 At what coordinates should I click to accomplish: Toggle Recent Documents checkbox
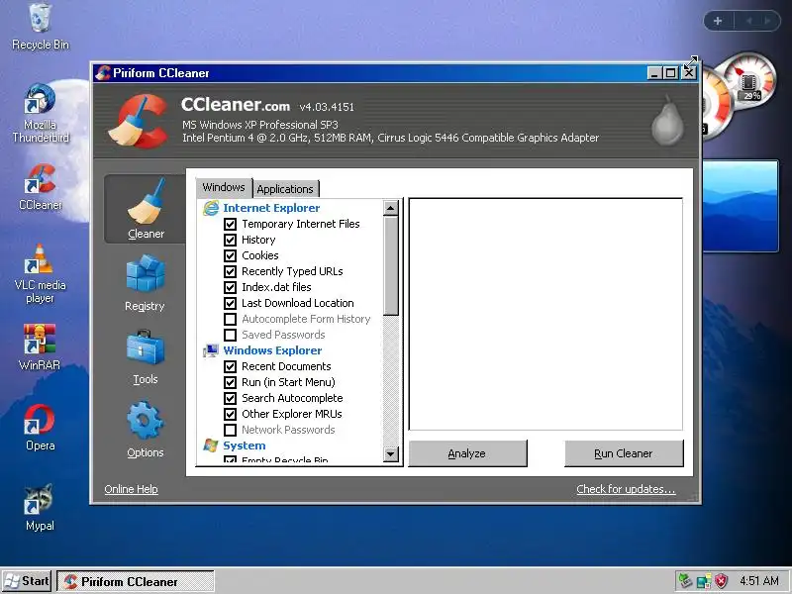tap(230, 366)
